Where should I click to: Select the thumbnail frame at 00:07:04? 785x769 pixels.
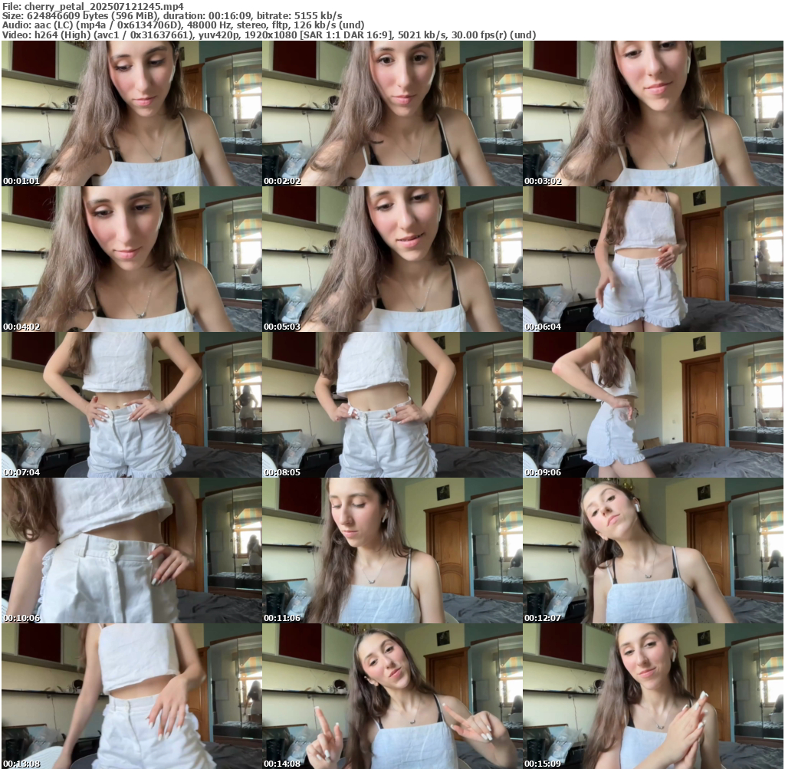[x=131, y=405]
